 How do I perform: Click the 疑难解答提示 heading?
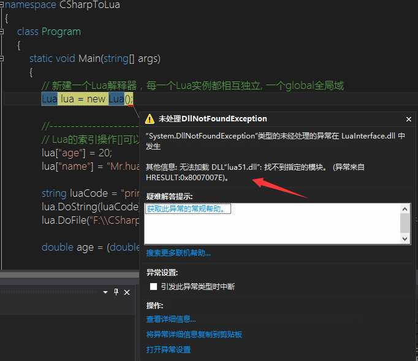[169, 197]
